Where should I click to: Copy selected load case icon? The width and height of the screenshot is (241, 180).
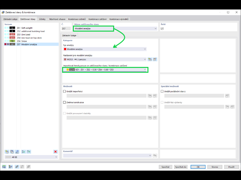[12, 152]
